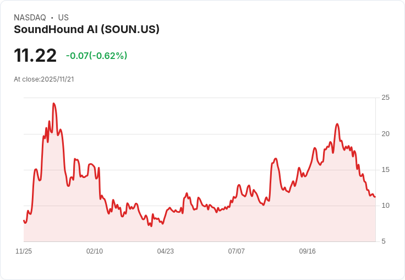This screenshot has height=280, width=405.
Task: Click the -0.07(-0.62%) change value
Action: 97,56
